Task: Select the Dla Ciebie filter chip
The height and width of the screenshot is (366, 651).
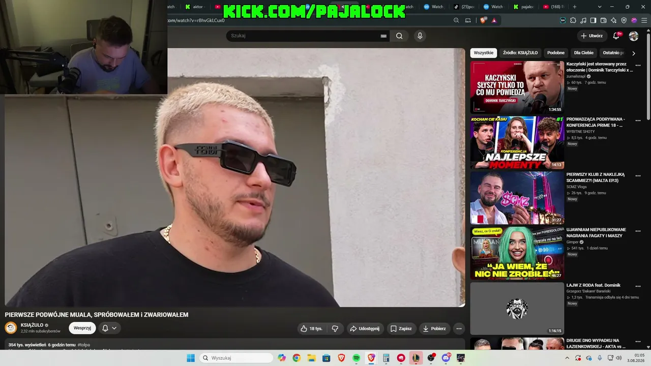Action: (x=584, y=53)
